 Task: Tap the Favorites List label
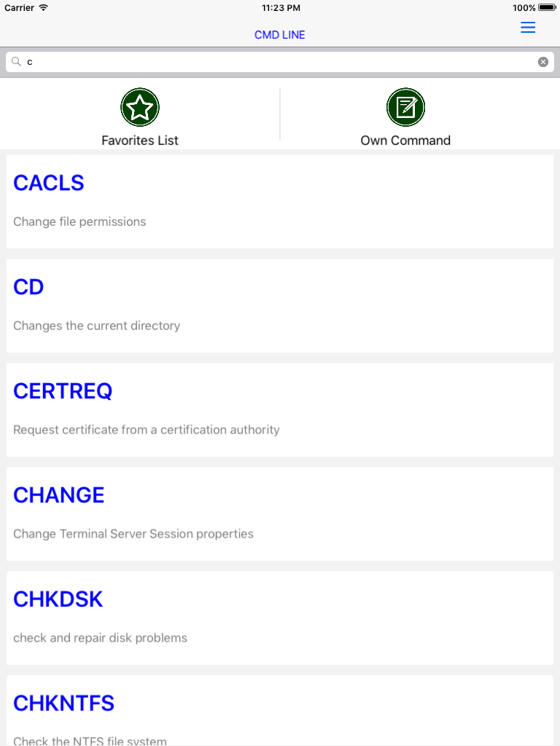140,140
